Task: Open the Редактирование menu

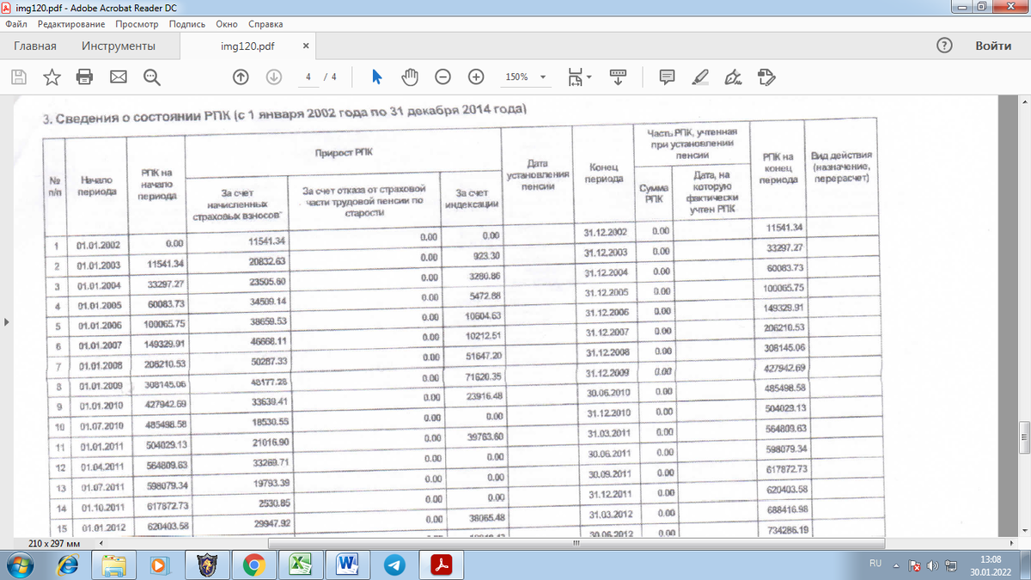Action: point(72,24)
